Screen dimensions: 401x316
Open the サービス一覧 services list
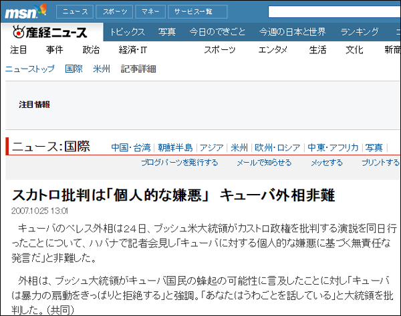(x=194, y=12)
